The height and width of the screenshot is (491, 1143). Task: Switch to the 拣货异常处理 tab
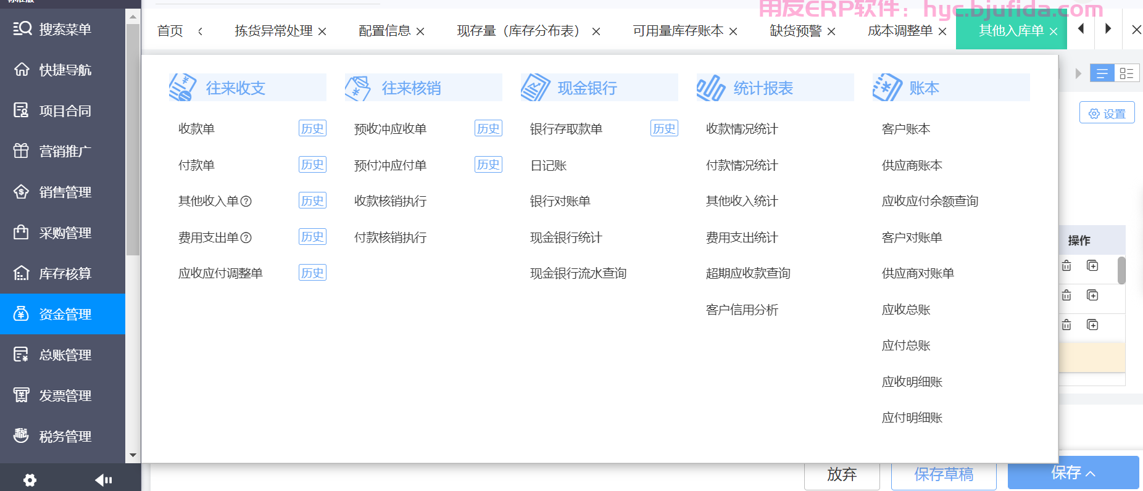(273, 31)
